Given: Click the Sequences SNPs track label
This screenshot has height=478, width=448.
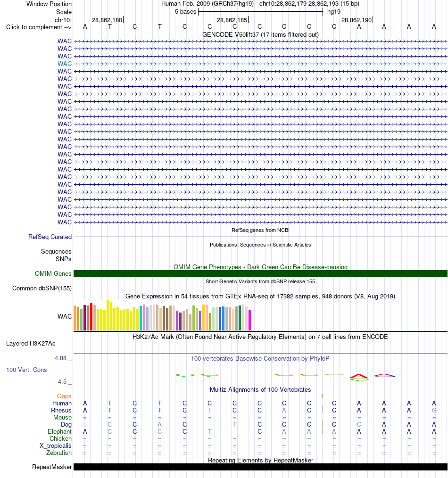Looking at the screenshot, I should [56, 255].
